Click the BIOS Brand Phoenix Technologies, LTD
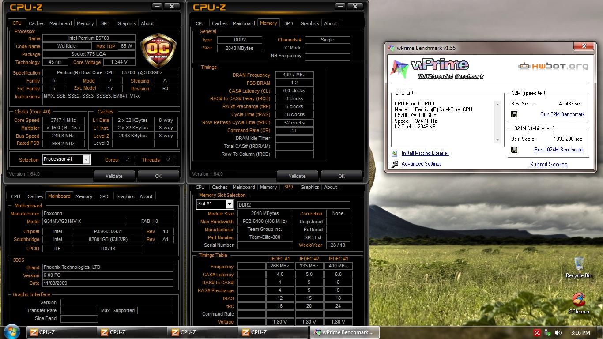603x339 pixels. [108, 267]
